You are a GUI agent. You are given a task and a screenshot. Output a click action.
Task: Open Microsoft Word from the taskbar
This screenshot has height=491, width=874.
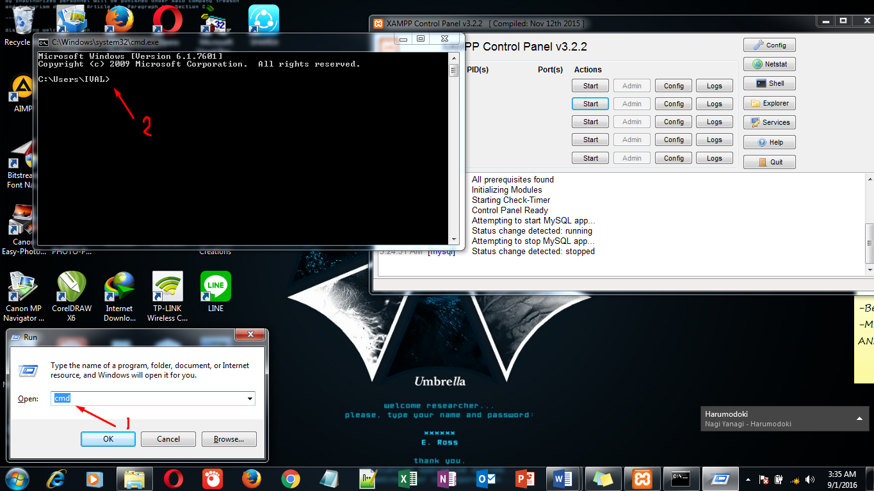click(562, 478)
